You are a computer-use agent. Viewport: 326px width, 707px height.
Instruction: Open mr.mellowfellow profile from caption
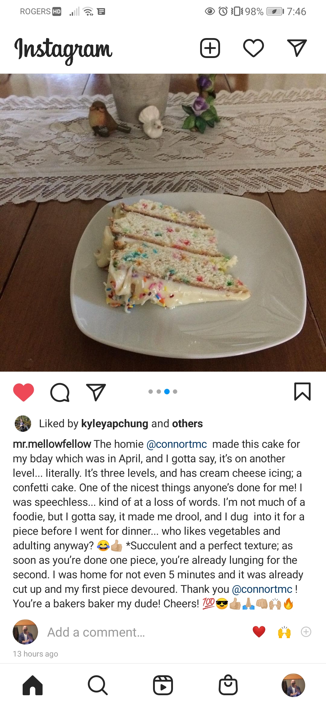point(52,444)
